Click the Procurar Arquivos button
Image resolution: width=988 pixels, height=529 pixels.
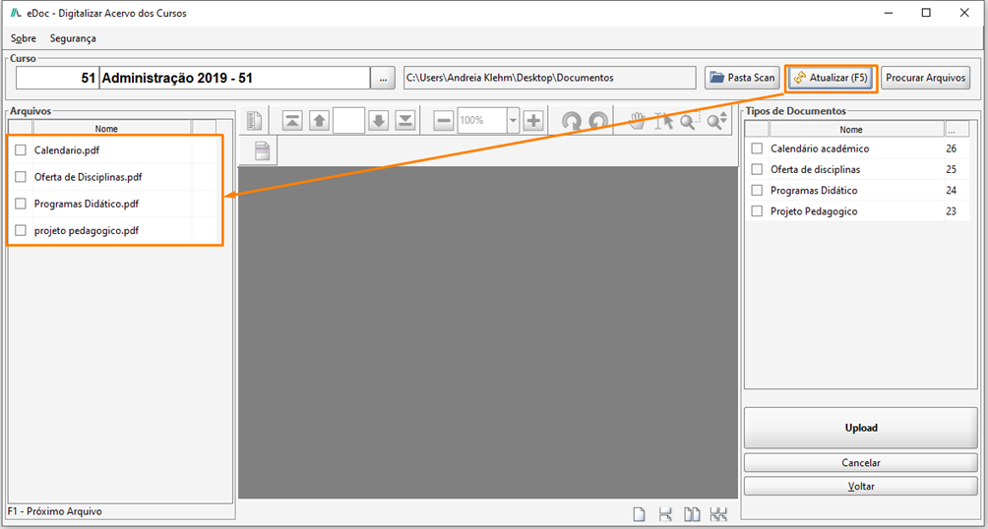[x=926, y=78]
